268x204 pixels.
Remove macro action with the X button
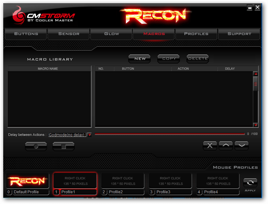210,146
